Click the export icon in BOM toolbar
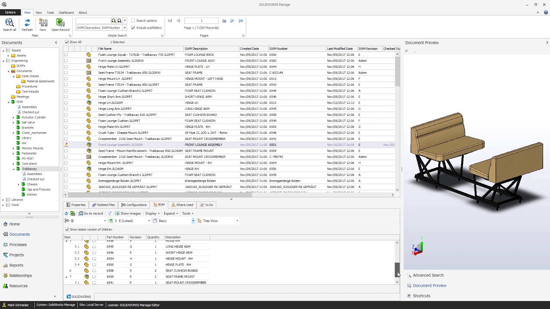This screenshot has width=550, height=309. (73, 213)
